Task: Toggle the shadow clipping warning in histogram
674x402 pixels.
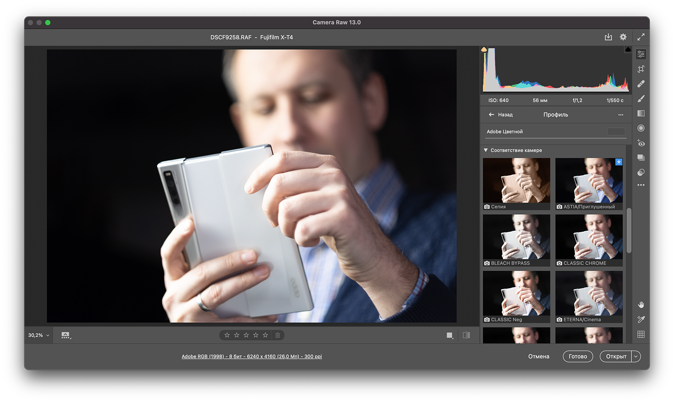Action: coord(484,50)
